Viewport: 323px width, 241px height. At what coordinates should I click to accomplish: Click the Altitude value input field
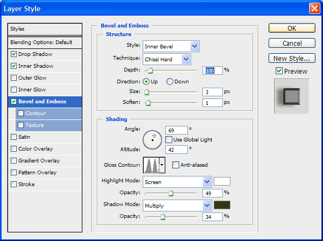click(x=177, y=150)
